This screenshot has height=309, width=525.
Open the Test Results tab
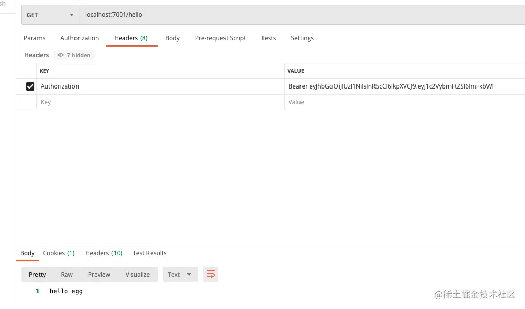click(149, 253)
